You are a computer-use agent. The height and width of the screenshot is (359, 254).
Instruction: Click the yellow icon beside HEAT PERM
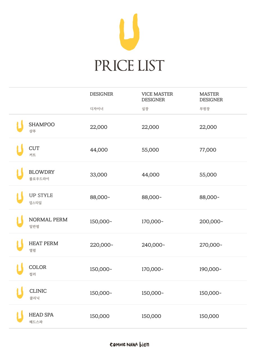[19, 245]
